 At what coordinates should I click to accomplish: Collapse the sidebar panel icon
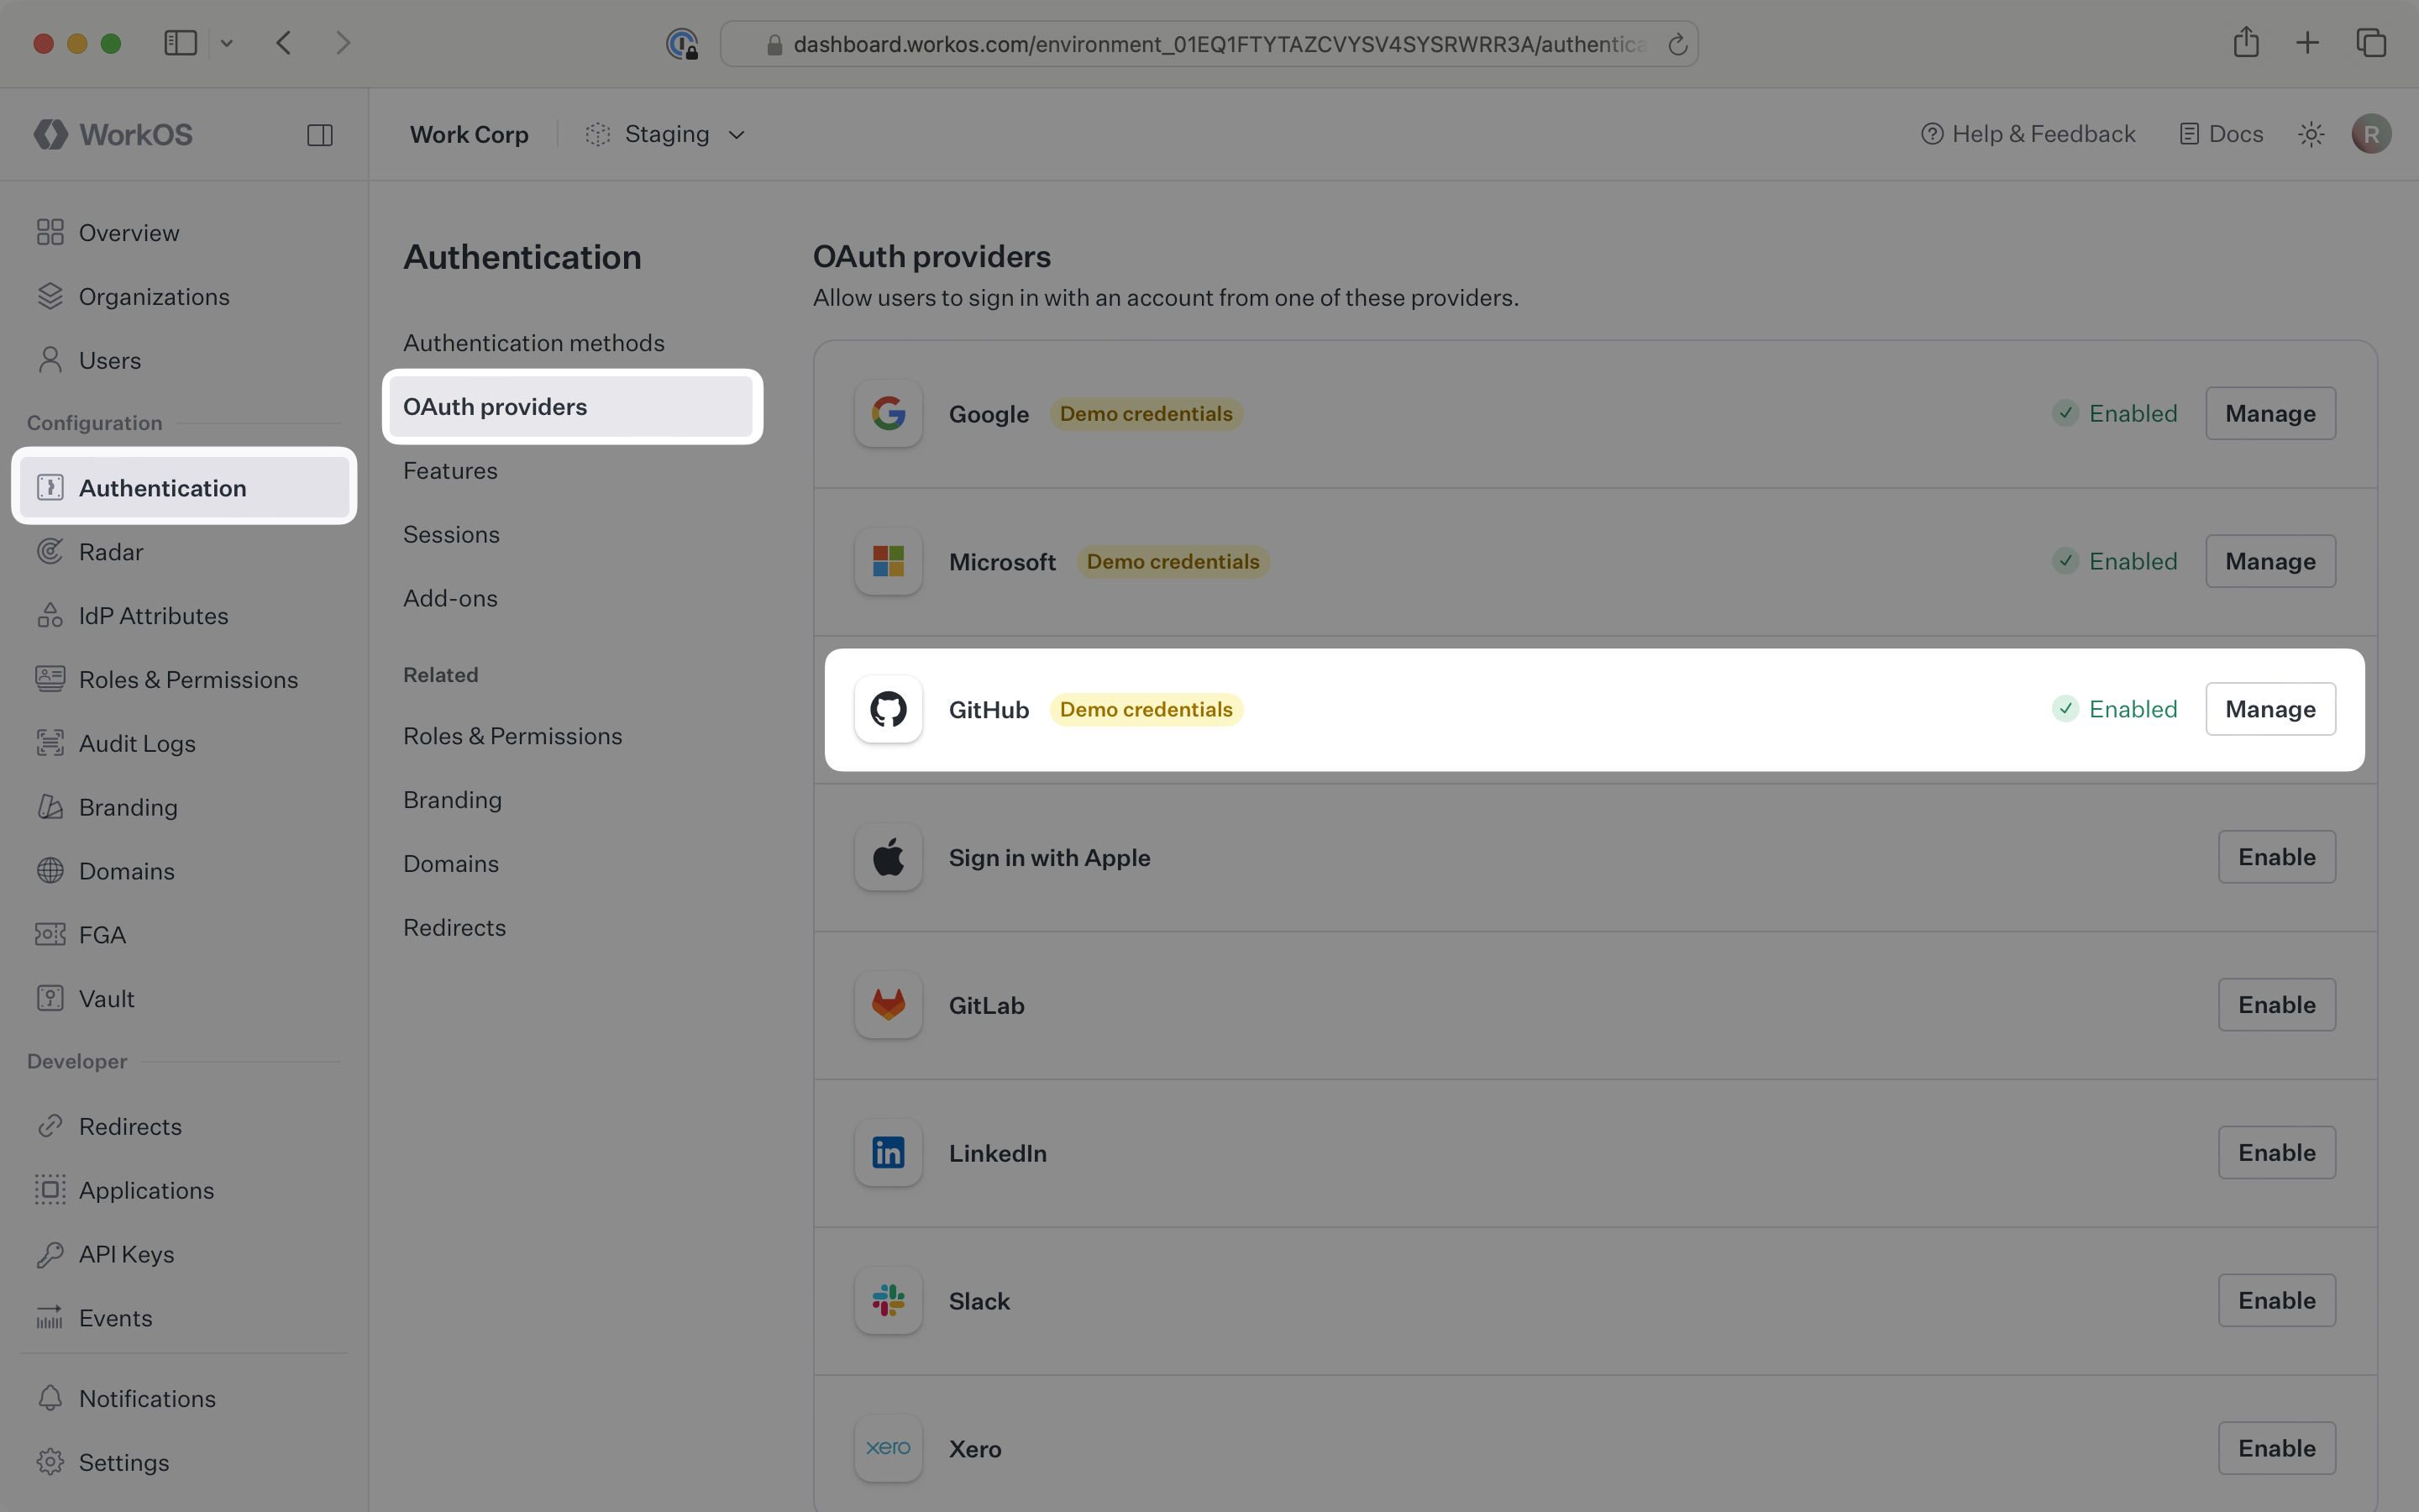pos(320,134)
